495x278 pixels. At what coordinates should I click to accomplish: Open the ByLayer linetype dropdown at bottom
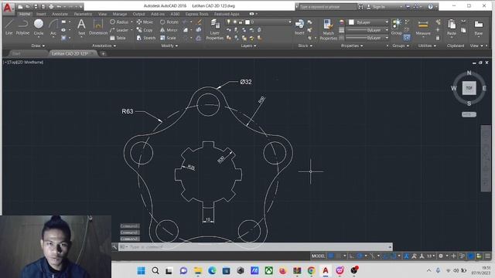pyautogui.click(x=367, y=38)
